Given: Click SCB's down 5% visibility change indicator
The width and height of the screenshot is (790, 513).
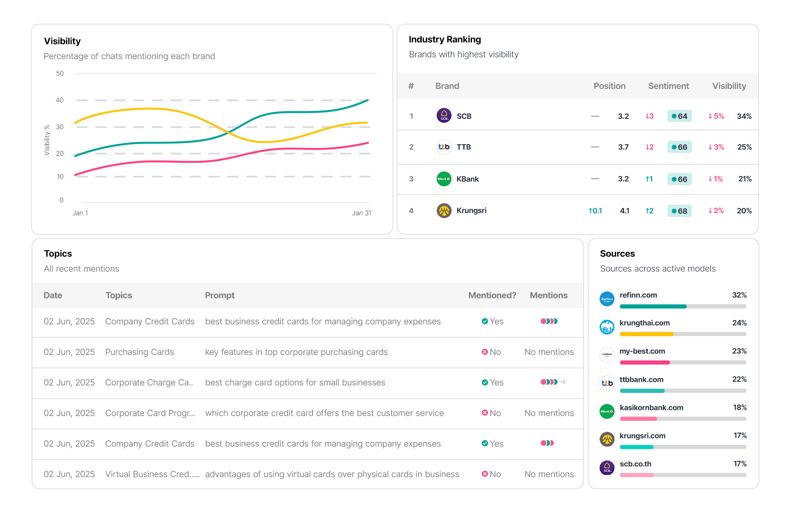Looking at the screenshot, I should (x=716, y=116).
